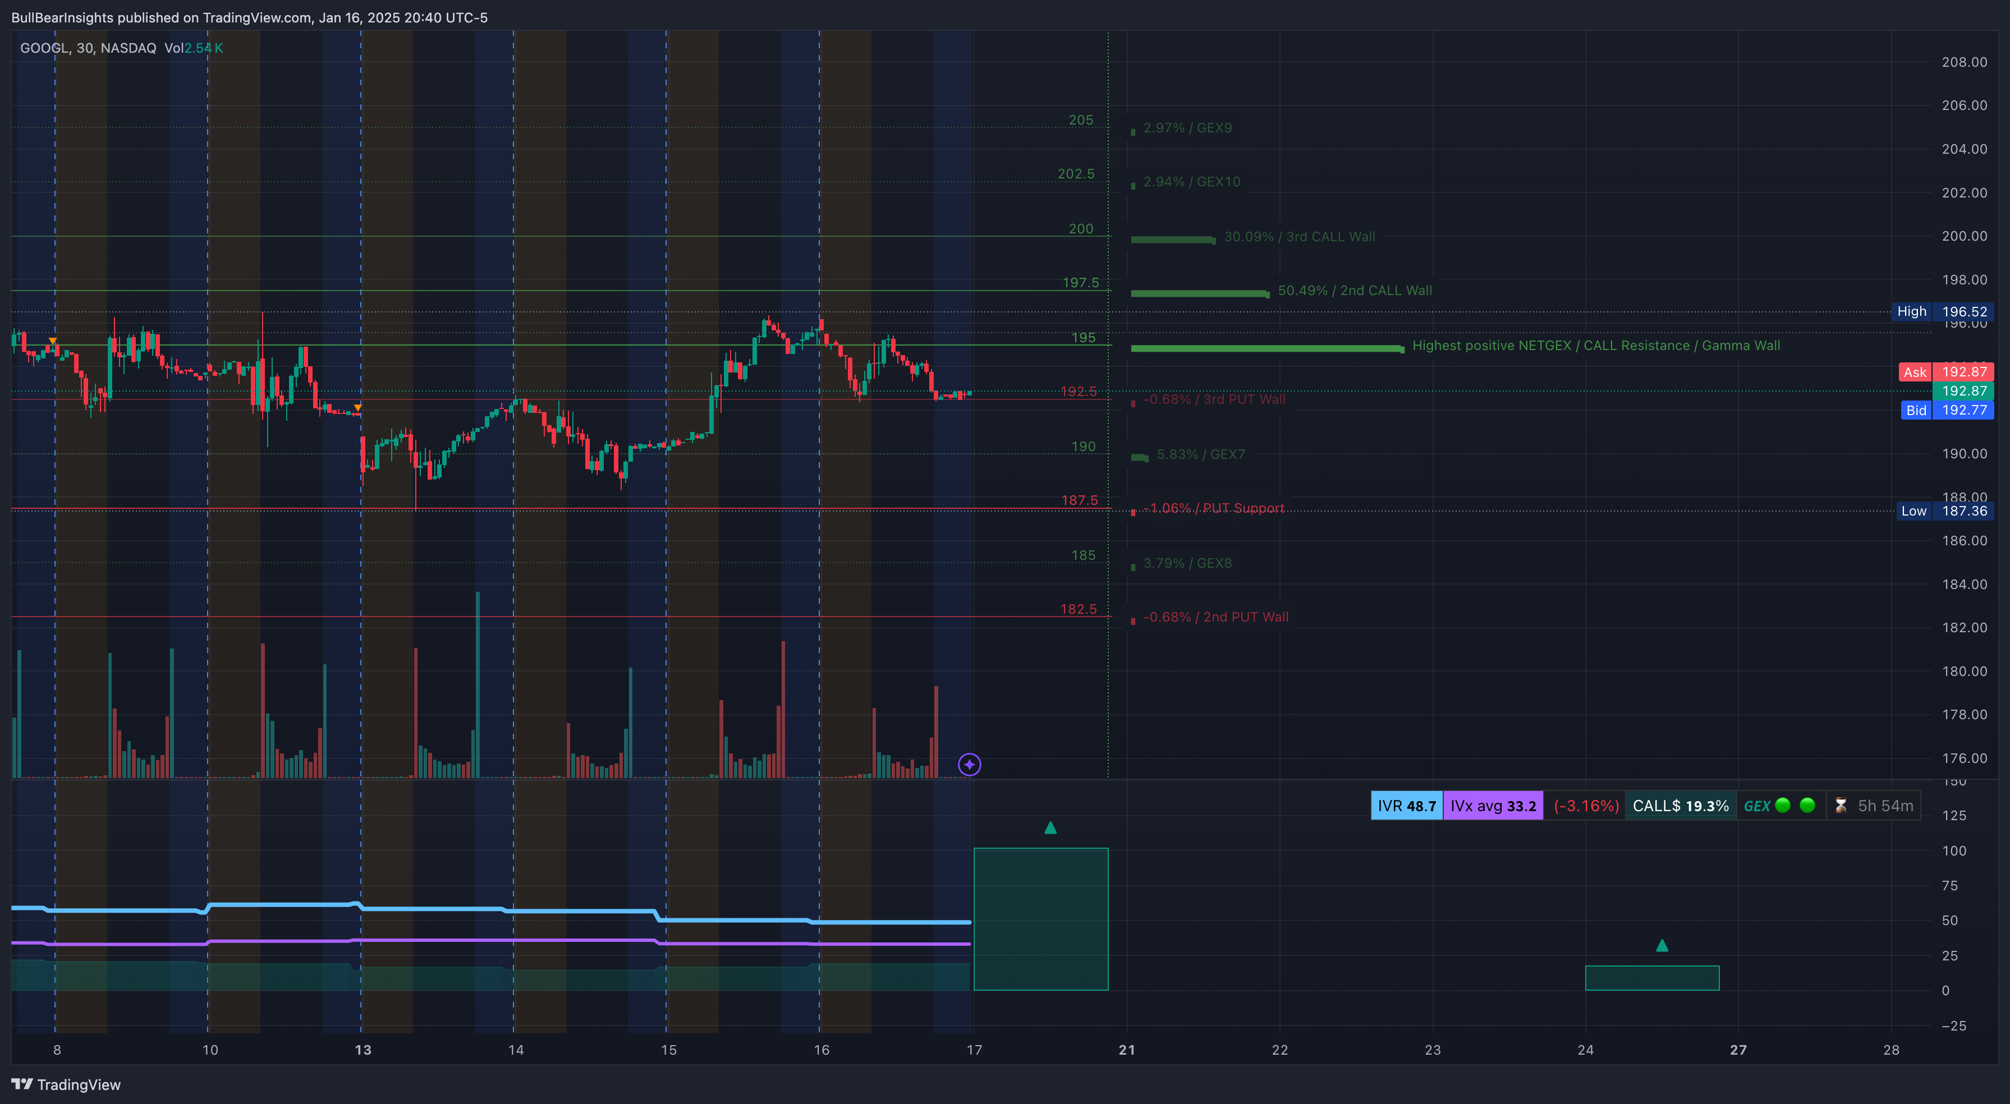Image resolution: width=2010 pixels, height=1104 pixels.
Task: Click the large teal box after date 17
Action: pyautogui.click(x=1041, y=919)
